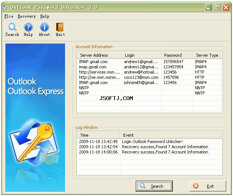
Task: Select the johnsmith@gmail login row
Action: point(149,83)
